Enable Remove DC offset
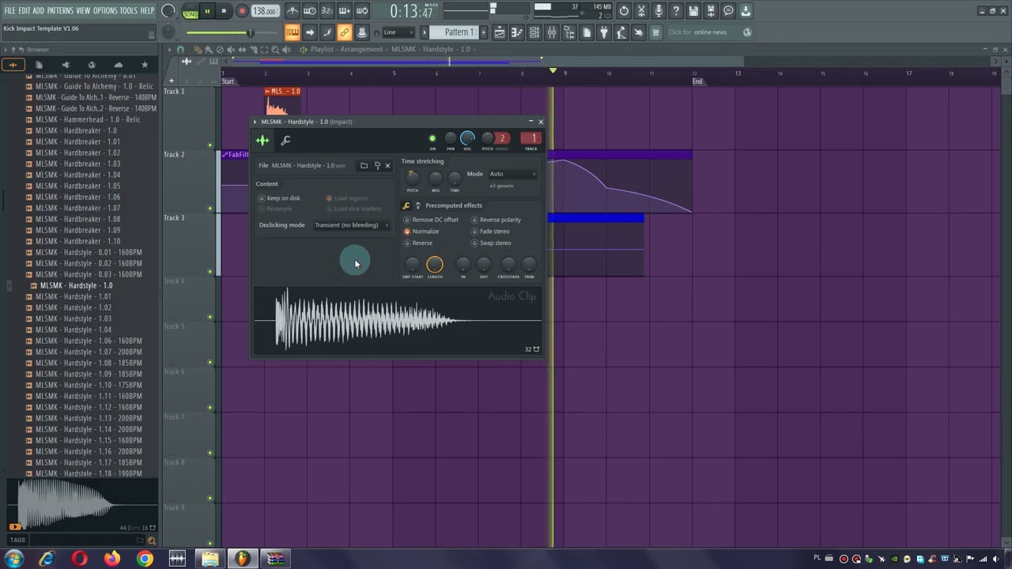This screenshot has width=1012, height=569. point(432,220)
